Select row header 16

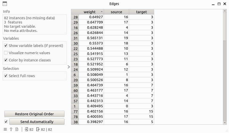coord(75,28)
